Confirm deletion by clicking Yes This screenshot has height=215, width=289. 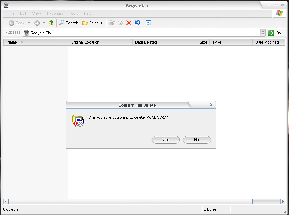click(x=165, y=140)
